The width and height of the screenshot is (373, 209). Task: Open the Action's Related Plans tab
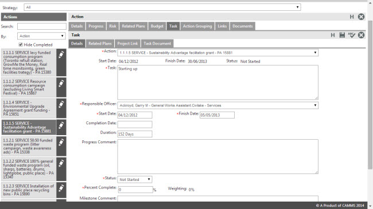pos(133,26)
